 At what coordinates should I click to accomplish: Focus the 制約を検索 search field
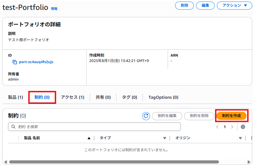coord(94,127)
